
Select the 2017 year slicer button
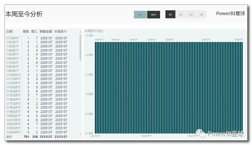pyautogui.click(x=153, y=14)
